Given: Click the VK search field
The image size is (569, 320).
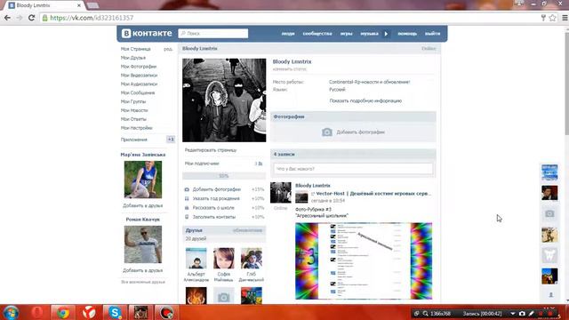Looking at the screenshot, I should point(213,34).
